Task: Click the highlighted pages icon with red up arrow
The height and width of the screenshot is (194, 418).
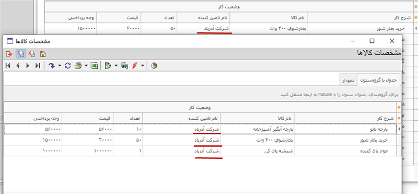Action: click(20, 54)
